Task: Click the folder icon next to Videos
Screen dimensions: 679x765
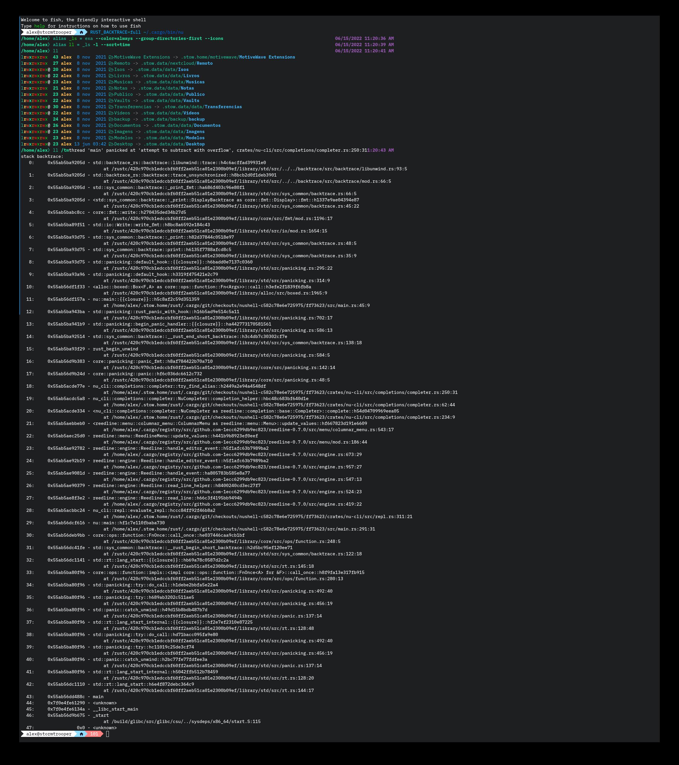Action: click(111, 113)
